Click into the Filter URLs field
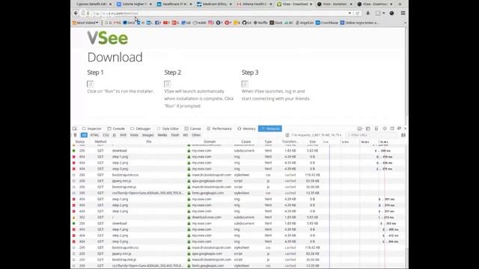 373,135
